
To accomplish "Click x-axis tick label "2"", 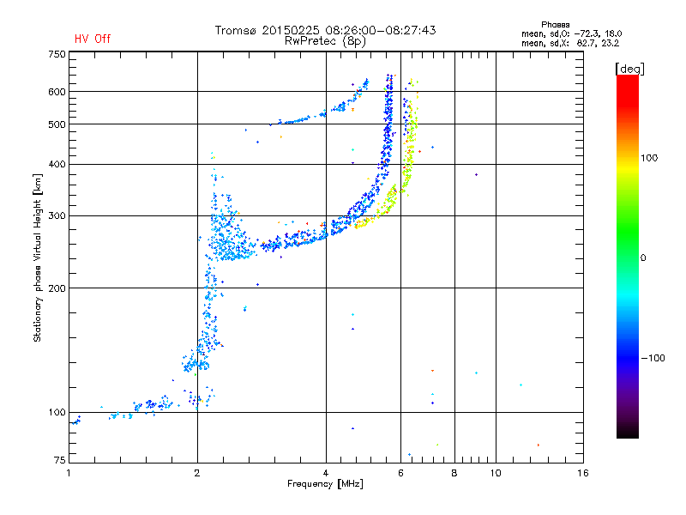I will tap(197, 473).
